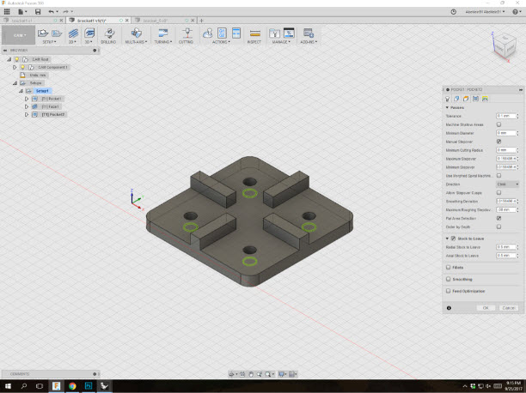
Task: Enable the Machine Shallow Areas checkbox
Action: coord(499,124)
